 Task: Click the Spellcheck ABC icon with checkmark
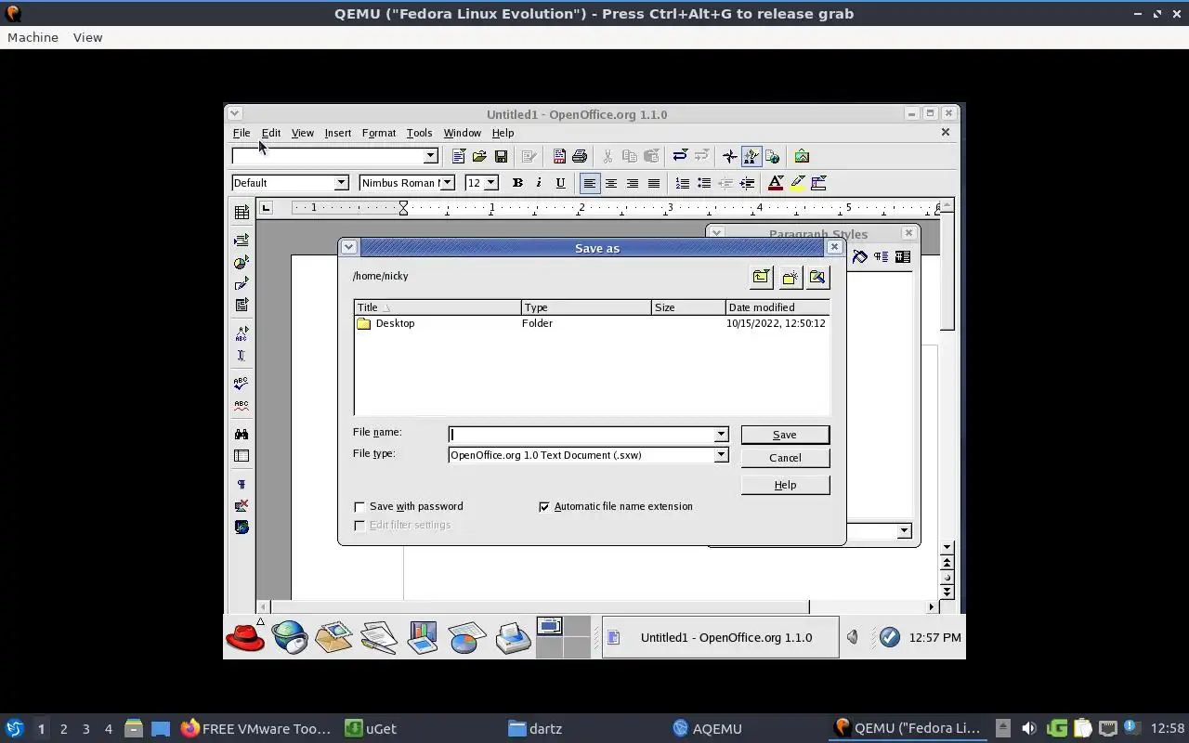tap(242, 384)
